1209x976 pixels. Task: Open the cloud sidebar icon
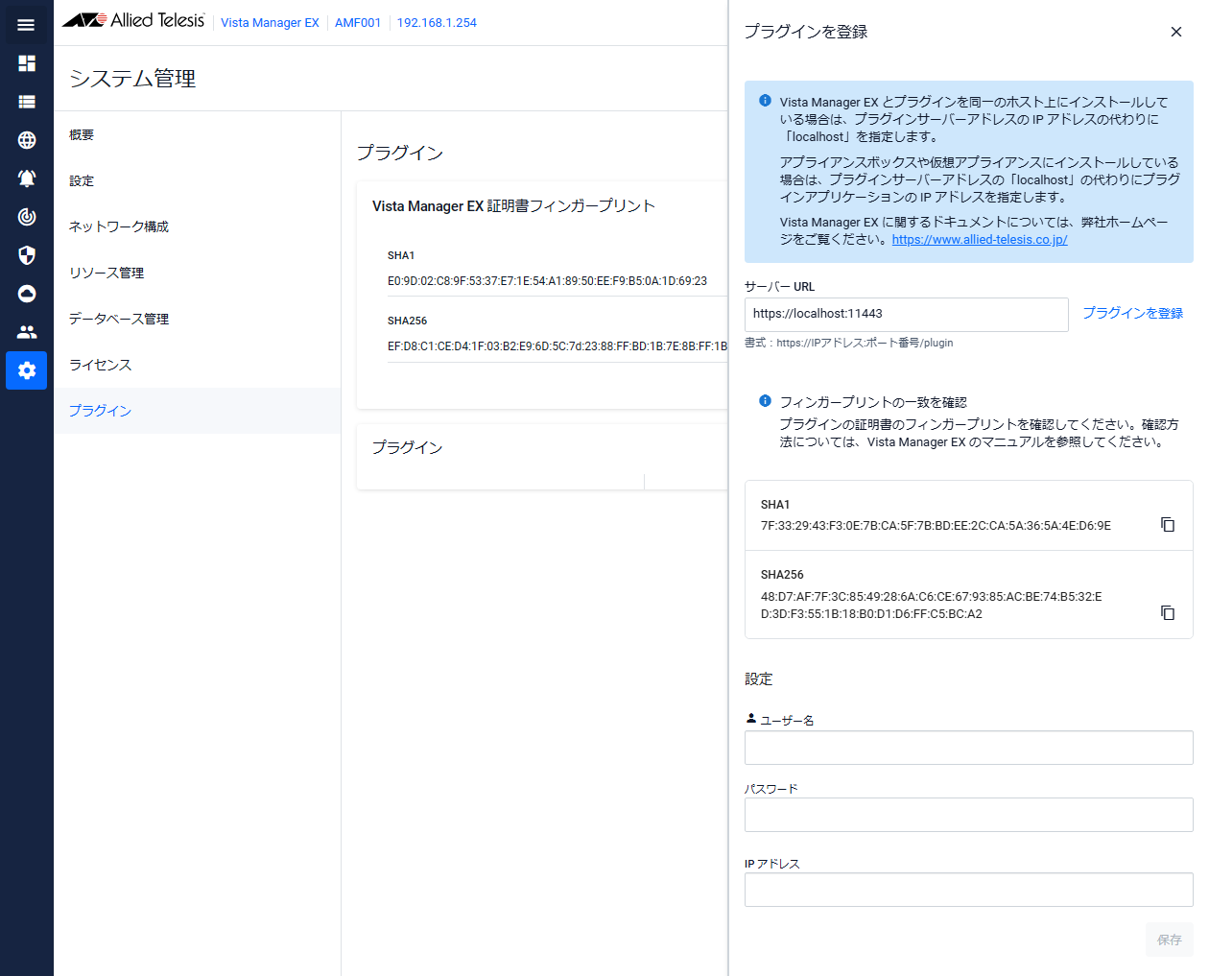tap(27, 294)
